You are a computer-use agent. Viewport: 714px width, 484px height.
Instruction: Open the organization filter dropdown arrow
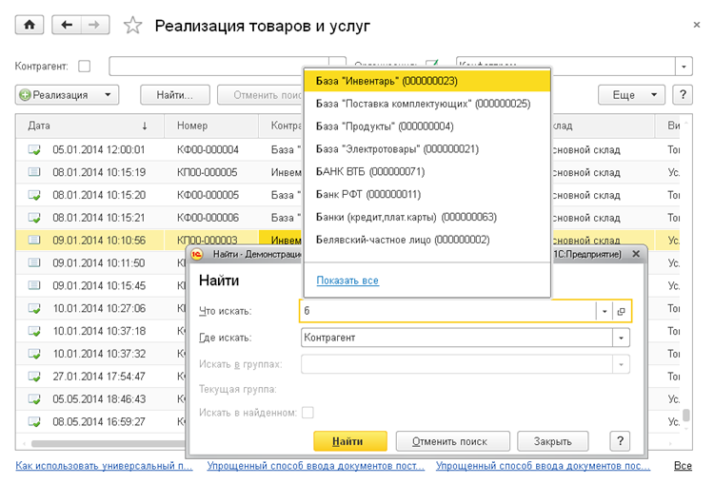coord(684,67)
